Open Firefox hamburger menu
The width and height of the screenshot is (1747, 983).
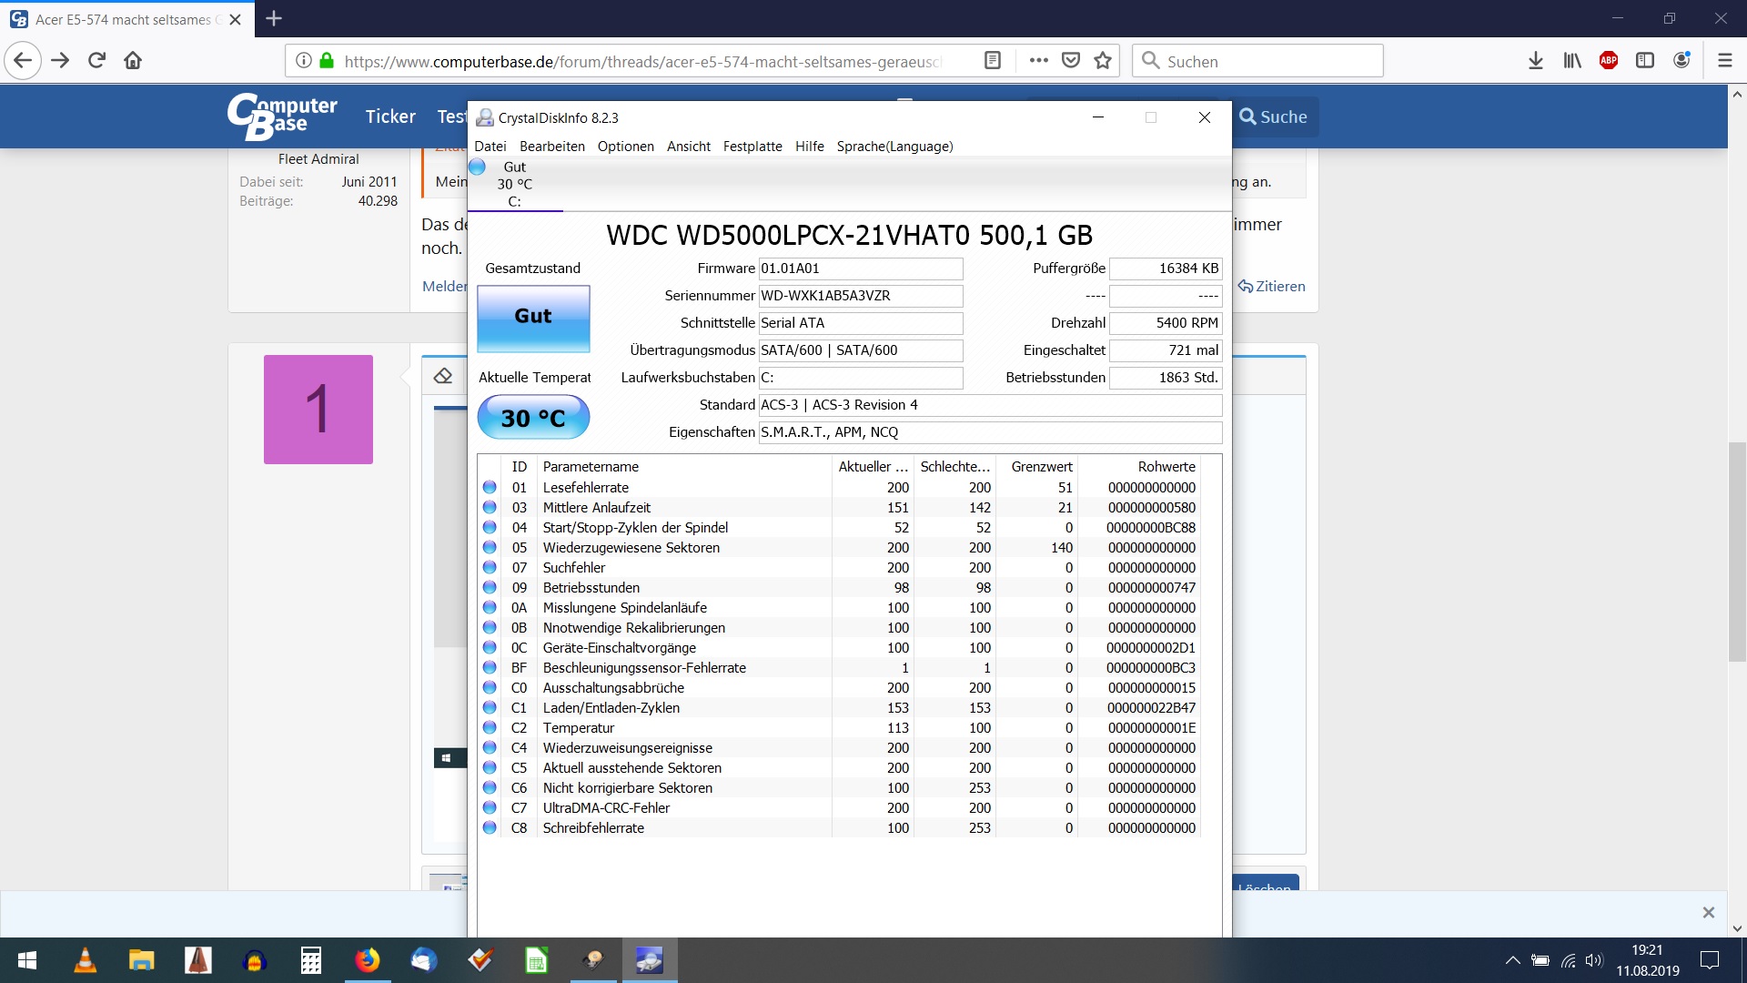[x=1724, y=61]
